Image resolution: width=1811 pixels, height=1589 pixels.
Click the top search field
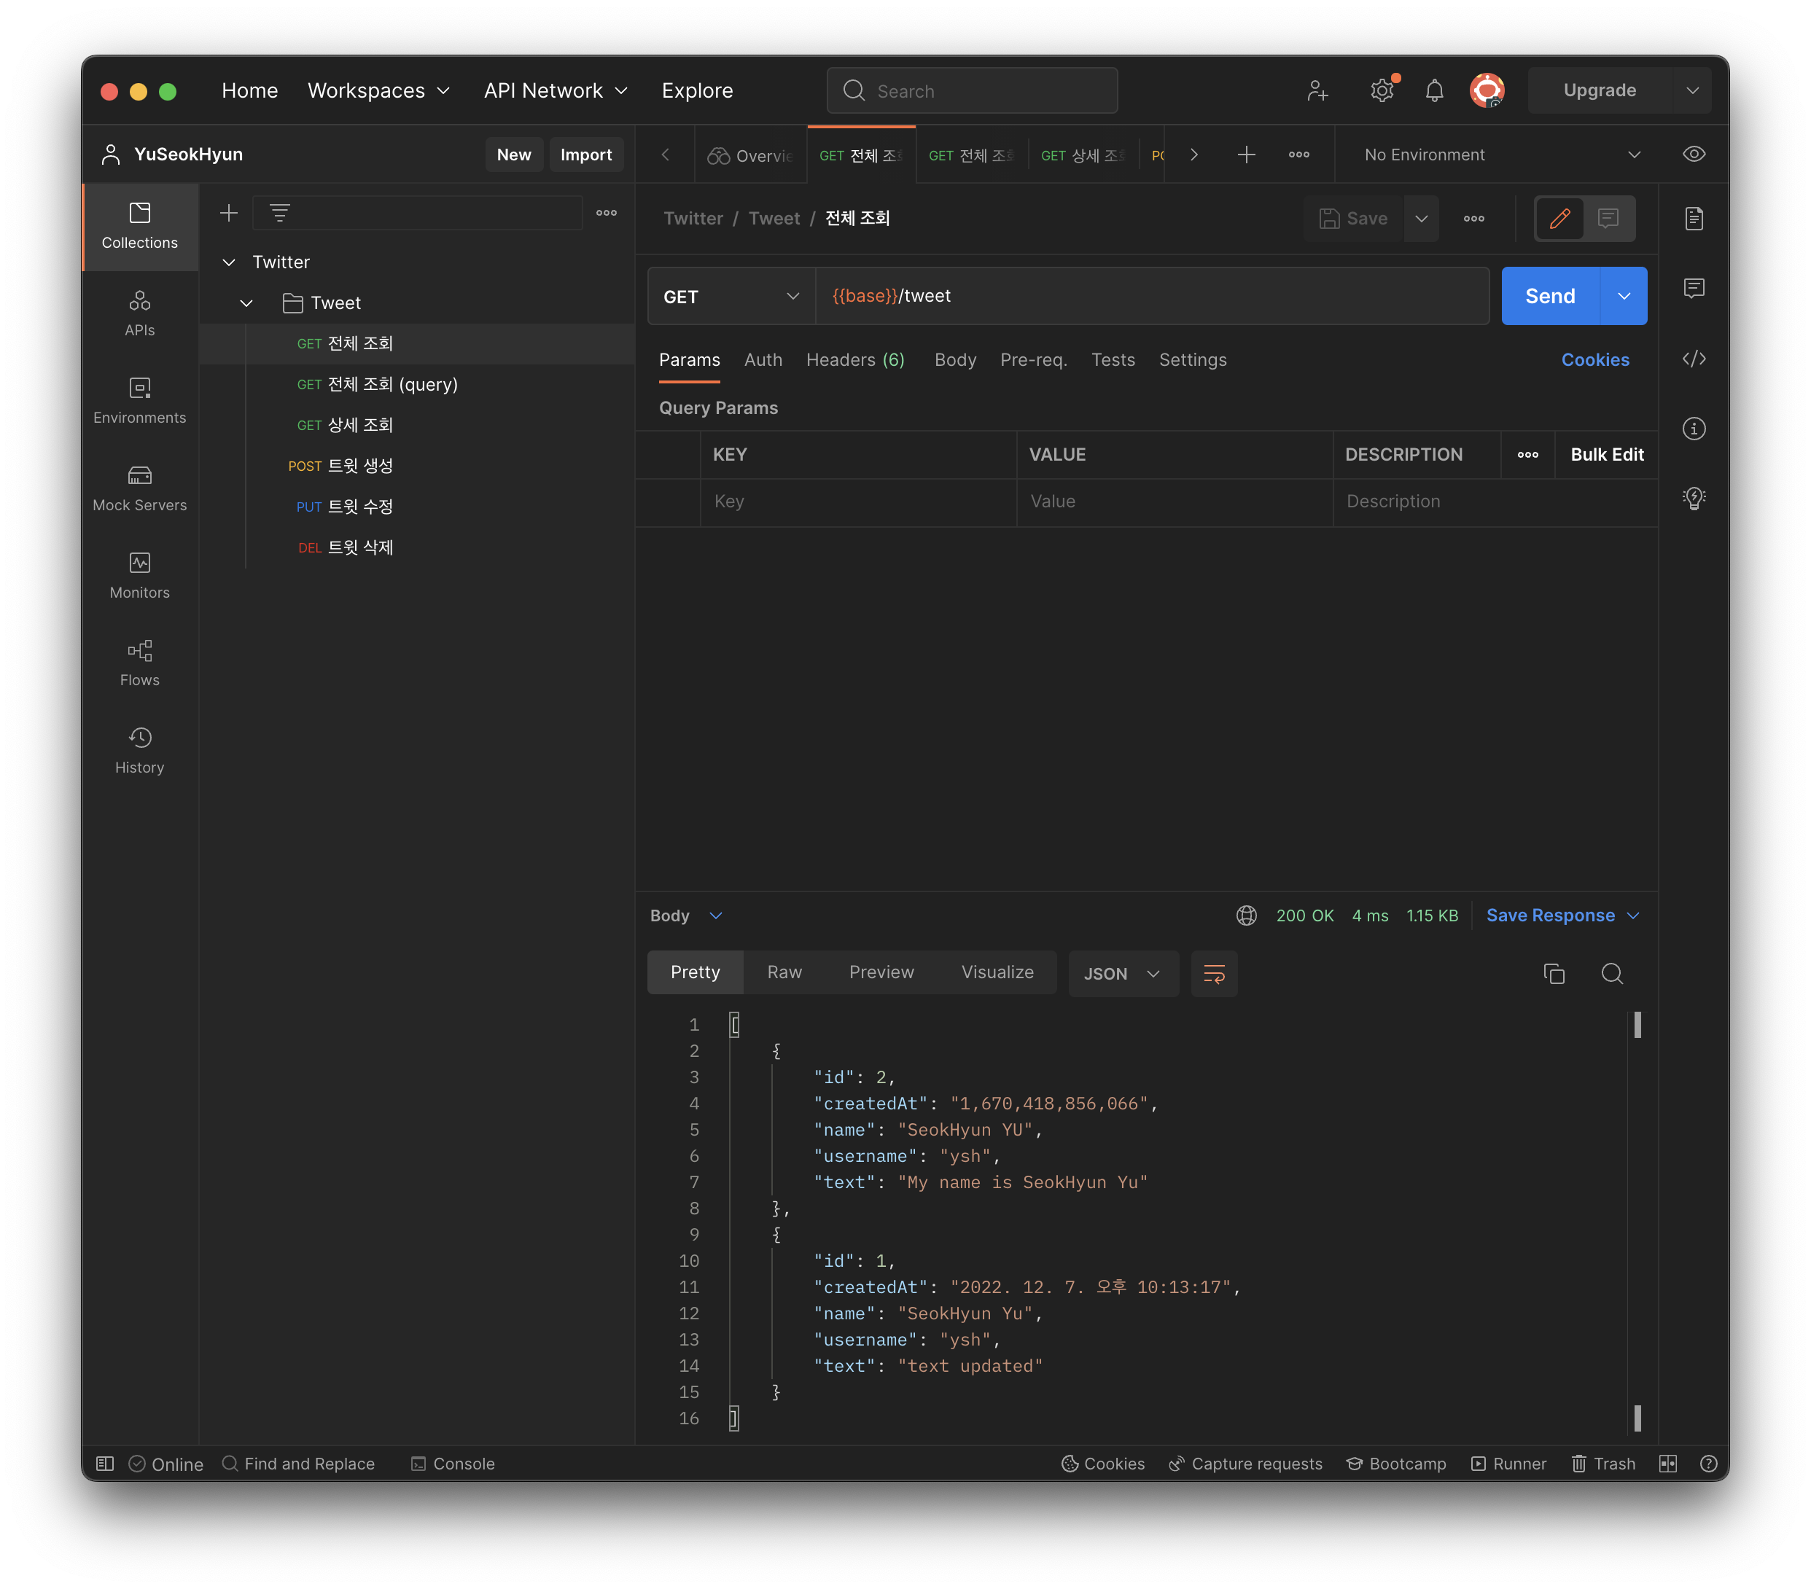click(x=972, y=90)
